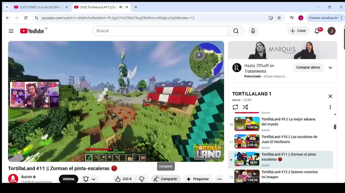Click the Auron channel avatar

coord(13,179)
